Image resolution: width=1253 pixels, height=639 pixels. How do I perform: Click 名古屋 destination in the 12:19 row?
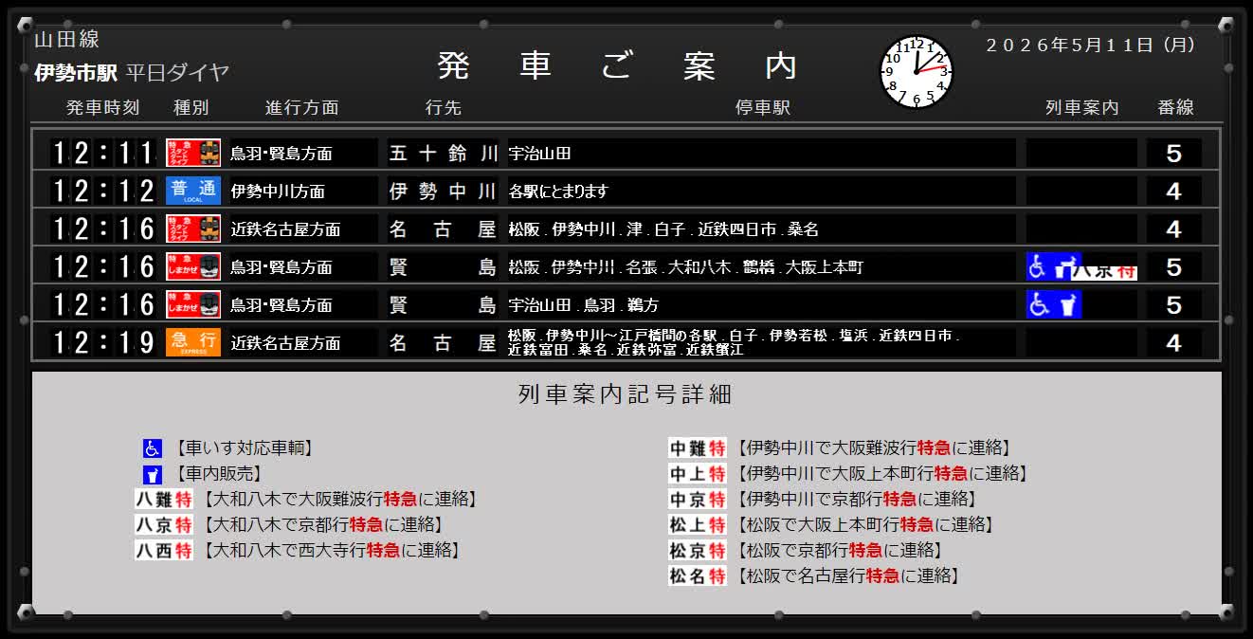(443, 342)
